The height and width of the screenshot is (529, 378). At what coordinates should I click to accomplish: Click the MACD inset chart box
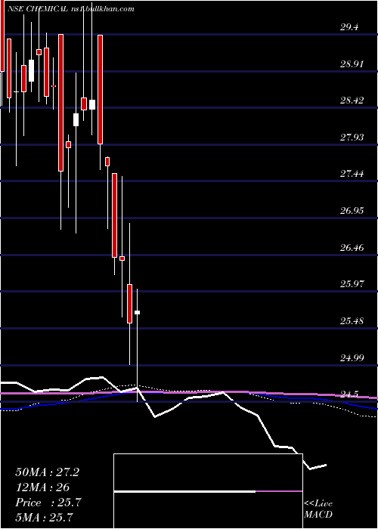(208, 491)
